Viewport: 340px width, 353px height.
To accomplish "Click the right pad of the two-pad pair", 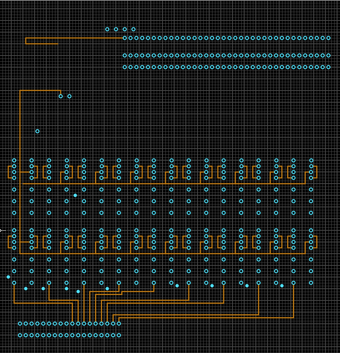I will (x=70, y=96).
